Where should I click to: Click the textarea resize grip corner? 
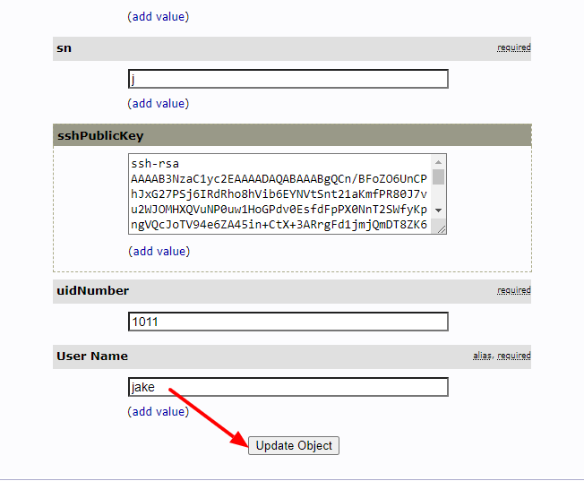pyautogui.click(x=441, y=229)
